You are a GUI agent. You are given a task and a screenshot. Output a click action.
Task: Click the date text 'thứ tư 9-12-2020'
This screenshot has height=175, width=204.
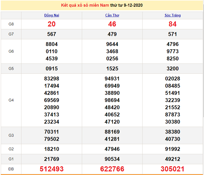126,5
